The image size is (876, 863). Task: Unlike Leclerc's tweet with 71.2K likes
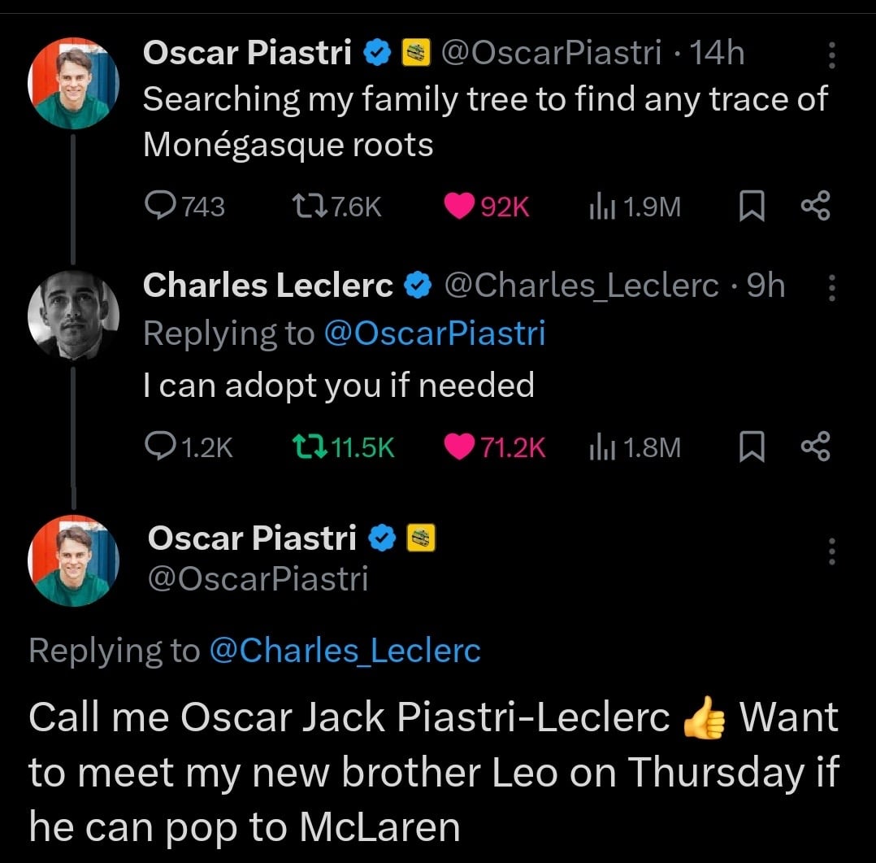(x=494, y=447)
